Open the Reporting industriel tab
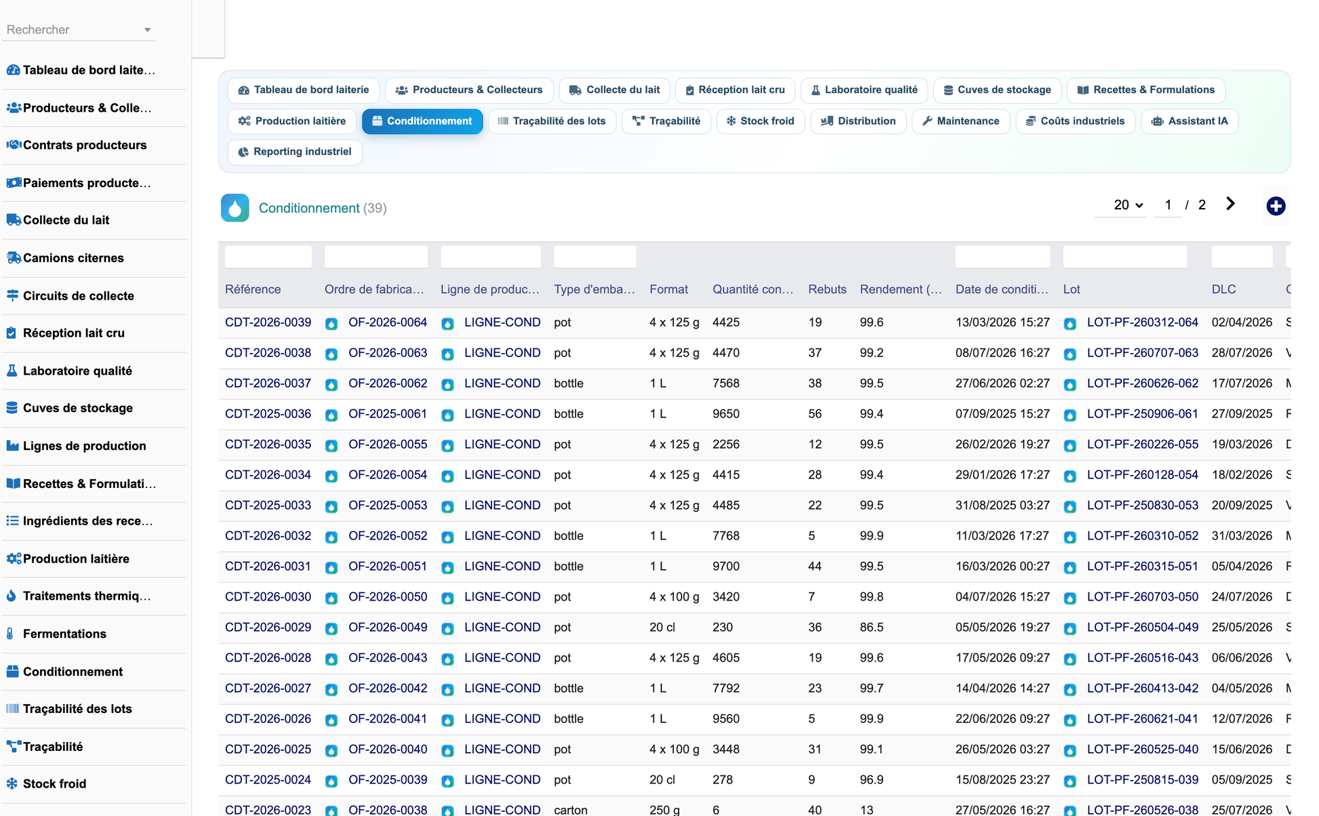Viewport: 1319px width, 816px height. (x=295, y=152)
